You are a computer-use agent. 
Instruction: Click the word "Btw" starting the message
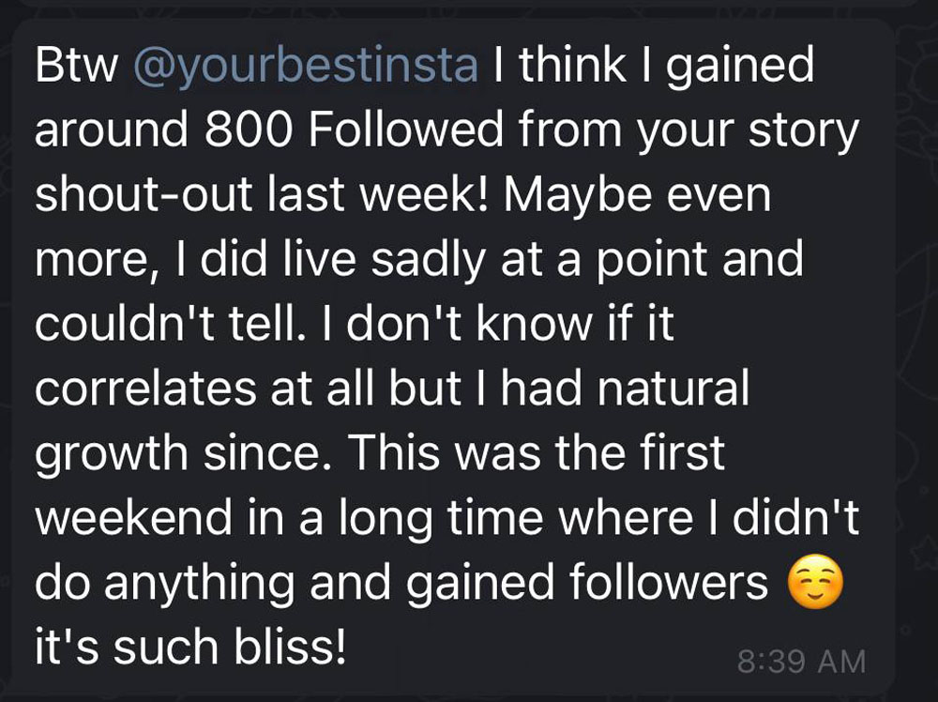click(76, 65)
